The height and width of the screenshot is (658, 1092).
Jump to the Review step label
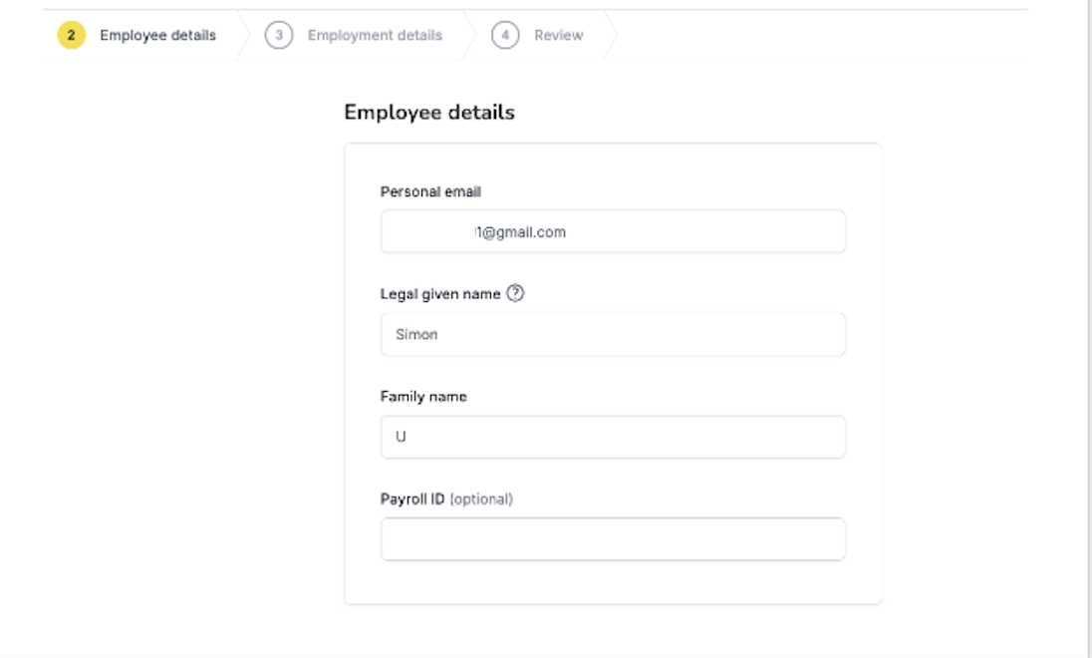(x=559, y=35)
